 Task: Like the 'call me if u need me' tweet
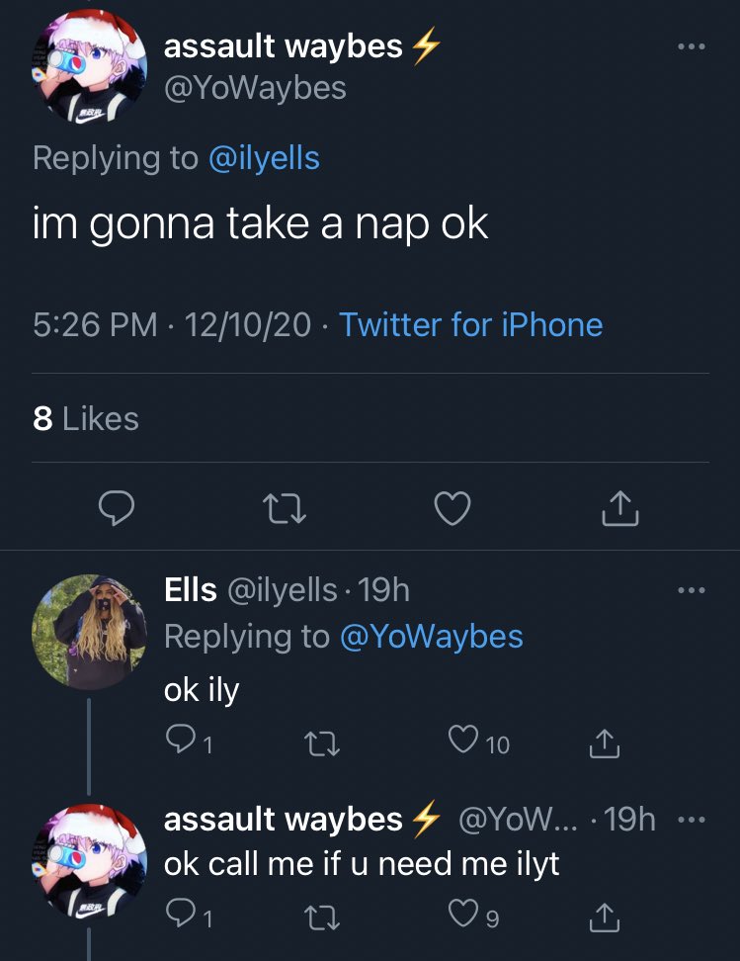(x=463, y=919)
